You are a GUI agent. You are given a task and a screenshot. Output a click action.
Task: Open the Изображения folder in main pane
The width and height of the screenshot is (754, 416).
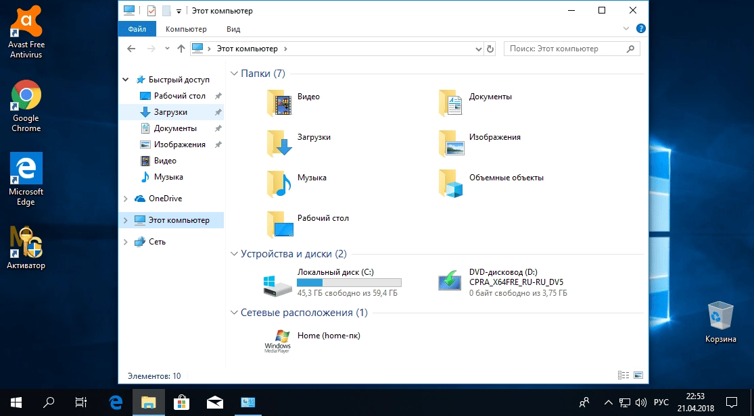coord(480,144)
